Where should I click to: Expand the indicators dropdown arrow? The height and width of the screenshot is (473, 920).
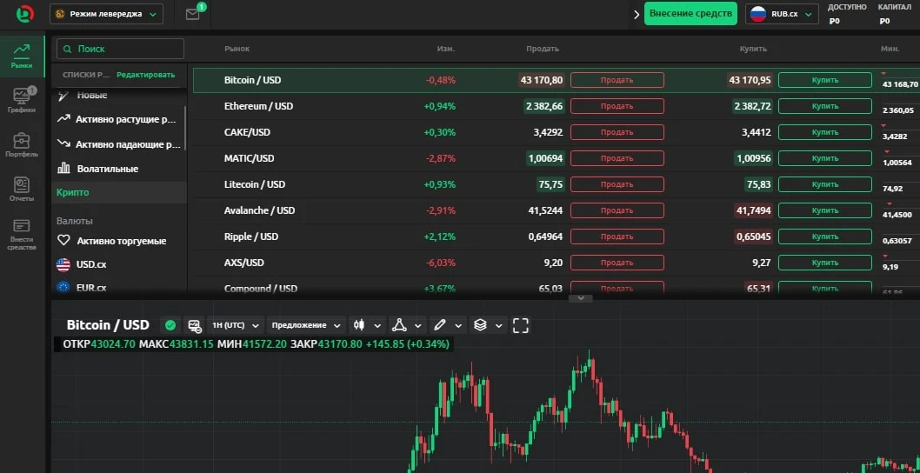(x=417, y=326)
